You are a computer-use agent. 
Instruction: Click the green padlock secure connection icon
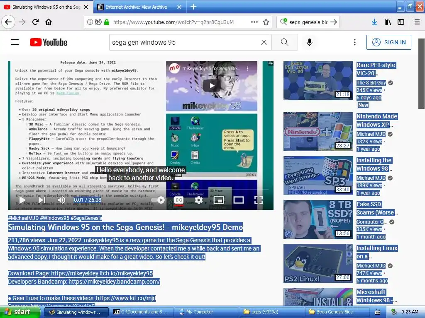tap(107, 22)
